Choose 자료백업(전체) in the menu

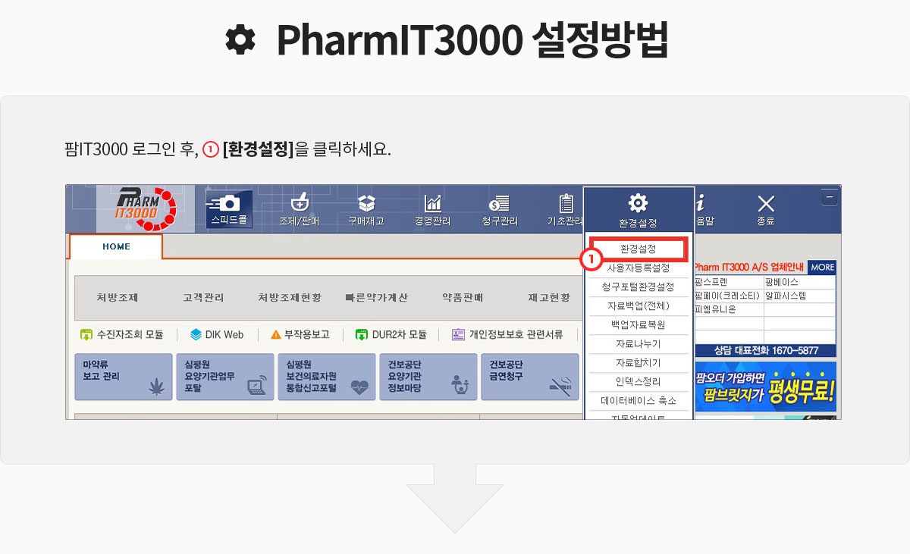click(638, 305)
